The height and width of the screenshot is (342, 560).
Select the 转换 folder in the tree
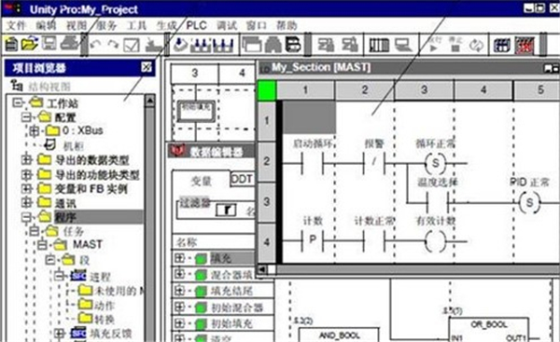[x=104, y=319]
